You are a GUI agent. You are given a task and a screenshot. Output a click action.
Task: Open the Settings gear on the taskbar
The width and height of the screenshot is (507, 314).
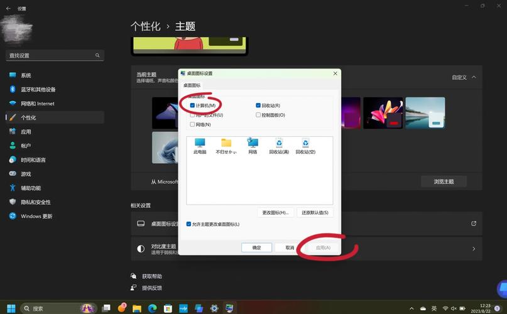tap(214, 308)
